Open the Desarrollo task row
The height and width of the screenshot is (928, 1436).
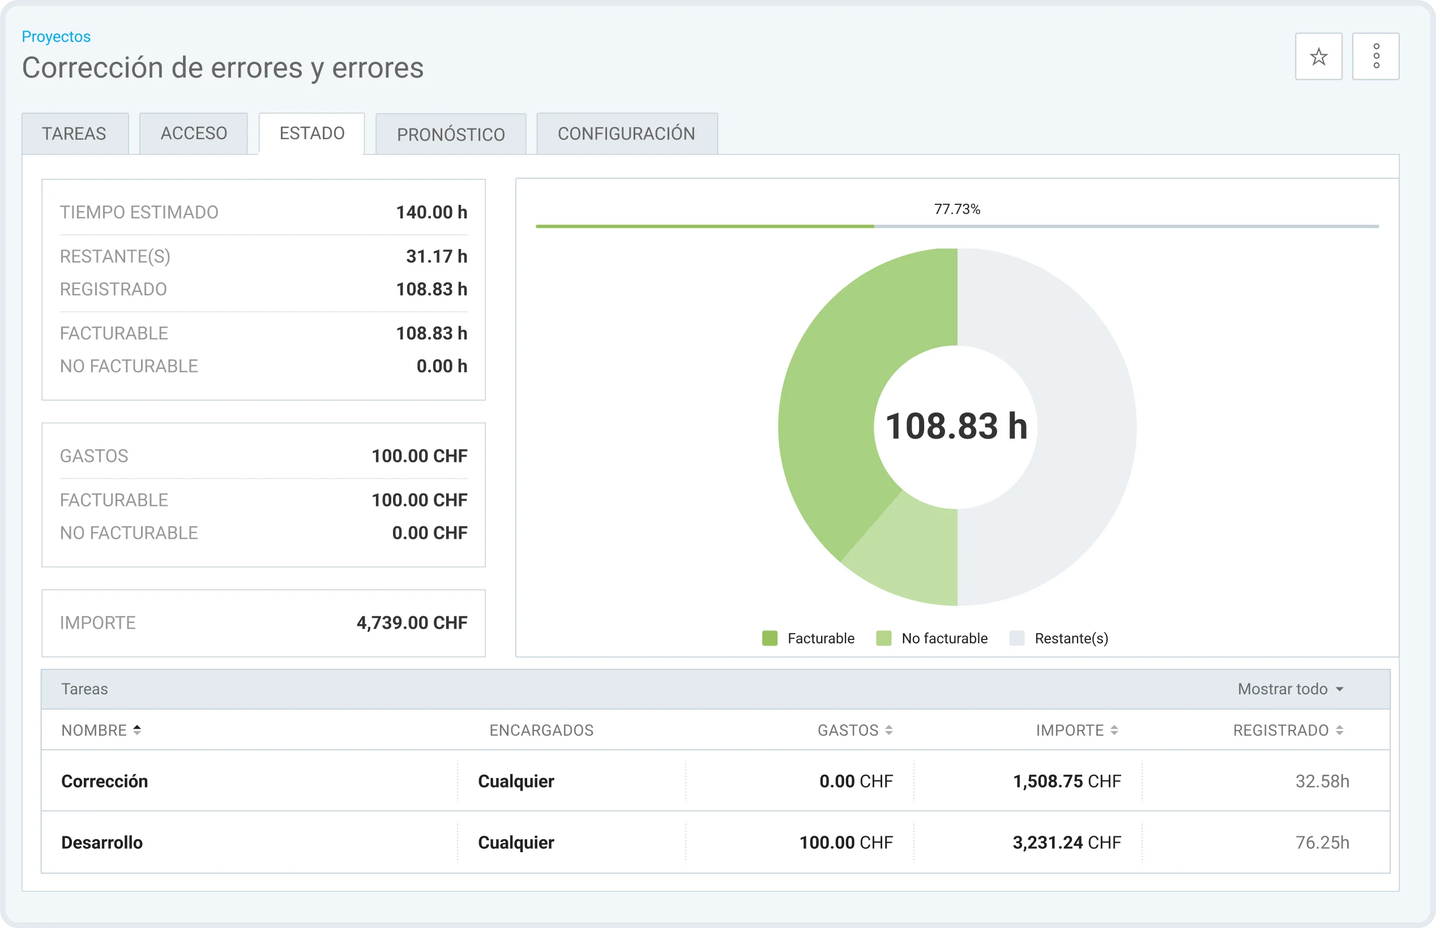click(716, 843)
